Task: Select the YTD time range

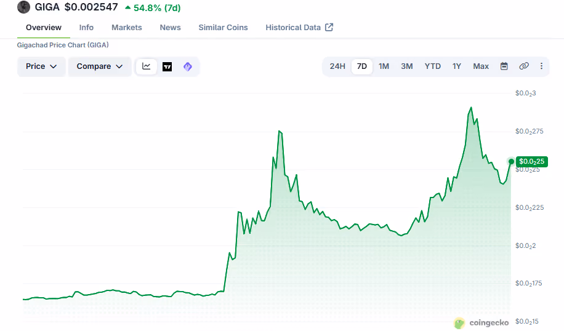Action: pyautogui.click(x=432, y=66)
